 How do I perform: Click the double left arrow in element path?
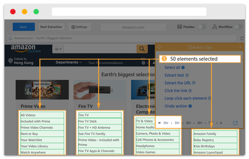coord(160,123)
